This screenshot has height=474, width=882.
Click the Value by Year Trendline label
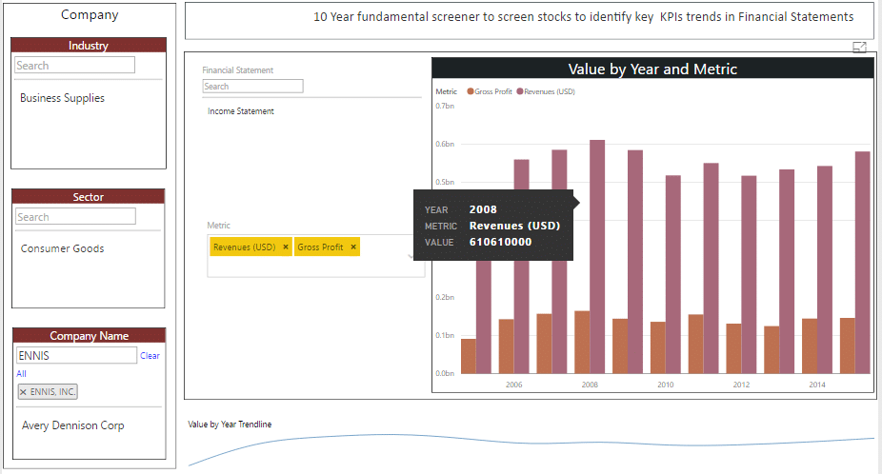[x=230, y=424]
